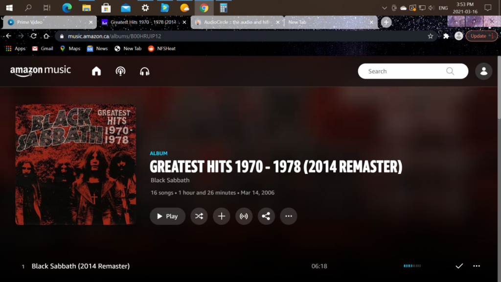Screen dimensions: 501x282
Task: Click the 06:18 track duration
Action: coord(319,266)
